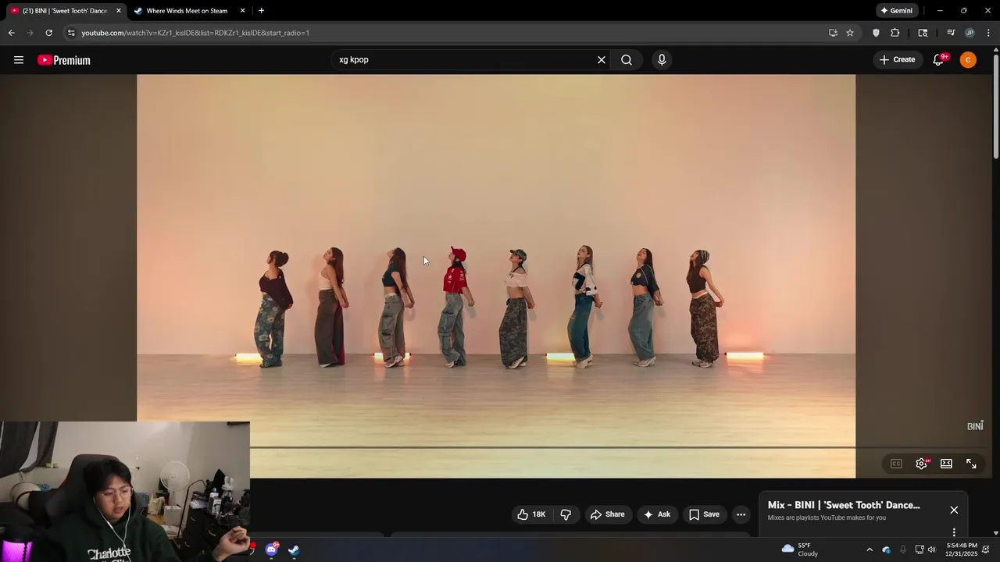Open the JP Chrome profile menu
Image resolution: width=1000 pixels, height=562 pixels.
pyautogui.click(x=970, y=33)
